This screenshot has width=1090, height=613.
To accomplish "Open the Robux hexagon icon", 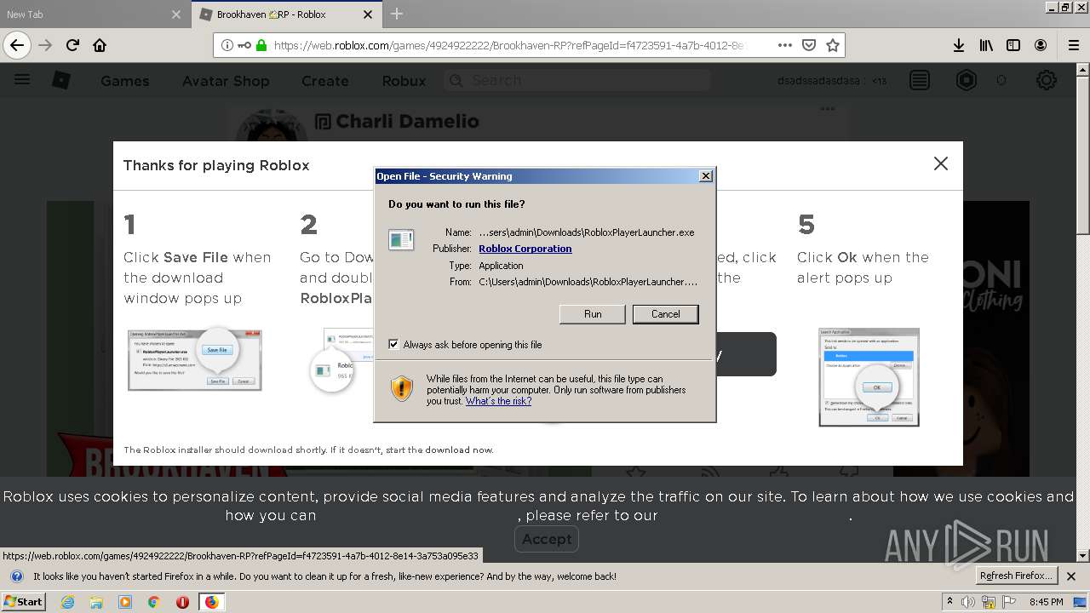I will pos(967,80).
